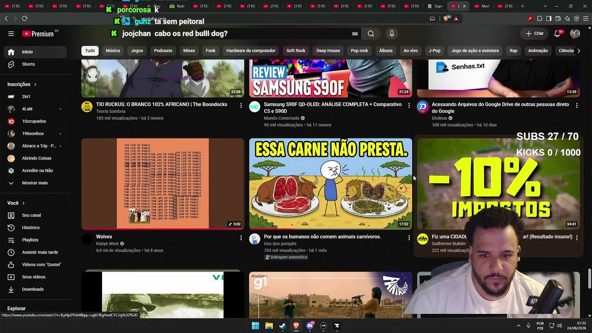The width and height of the screenshot is (592, 333).
Task: Open the YouTube guide hamburger menu
Action: [11, 34]
